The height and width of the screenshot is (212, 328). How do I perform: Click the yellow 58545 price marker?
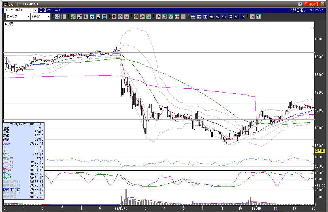click(319, 151)
